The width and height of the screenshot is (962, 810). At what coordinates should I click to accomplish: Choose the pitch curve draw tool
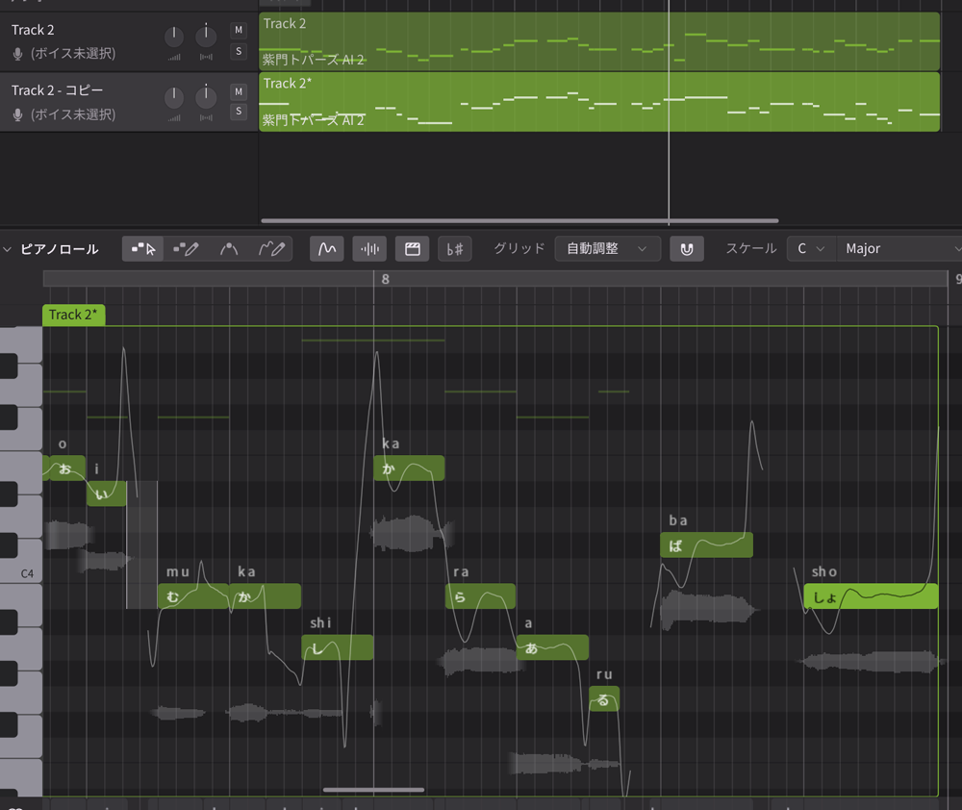[x=271, y=249]
